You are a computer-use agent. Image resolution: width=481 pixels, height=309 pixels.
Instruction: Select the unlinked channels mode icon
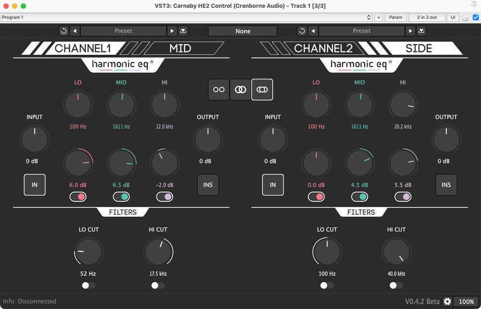tap(219, 89)
